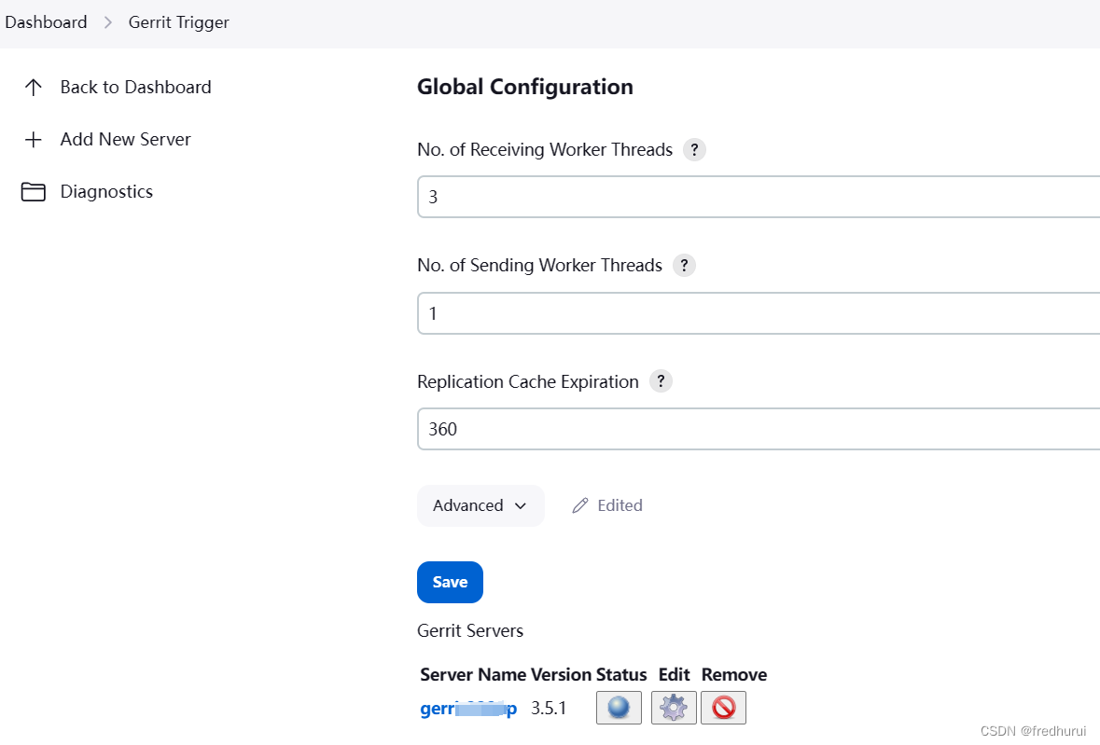Edit the Gerrit server via gear icon

(674, 707)
